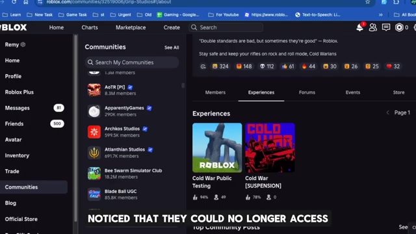The height and width of the screenshot is (234, 416).
Task: Open Trade in the left sidebar
Action: tap(12, 171)
